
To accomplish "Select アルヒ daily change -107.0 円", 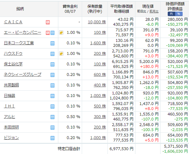I will pos(150,119).
